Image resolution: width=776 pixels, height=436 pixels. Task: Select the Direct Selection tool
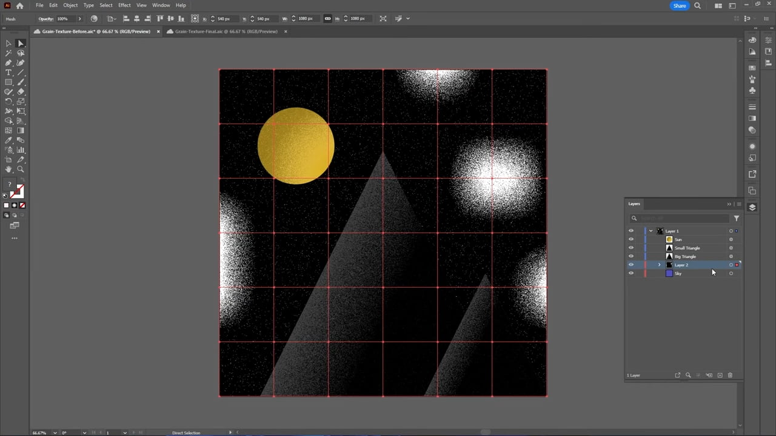[21, 42]
